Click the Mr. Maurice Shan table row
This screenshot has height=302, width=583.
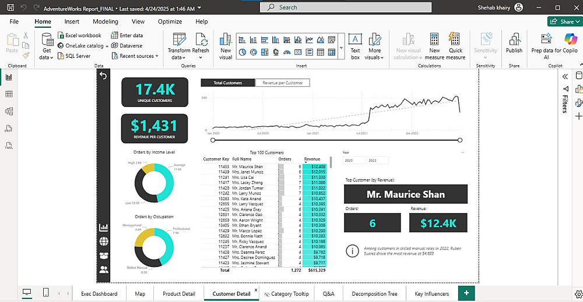tap(265, 166)
